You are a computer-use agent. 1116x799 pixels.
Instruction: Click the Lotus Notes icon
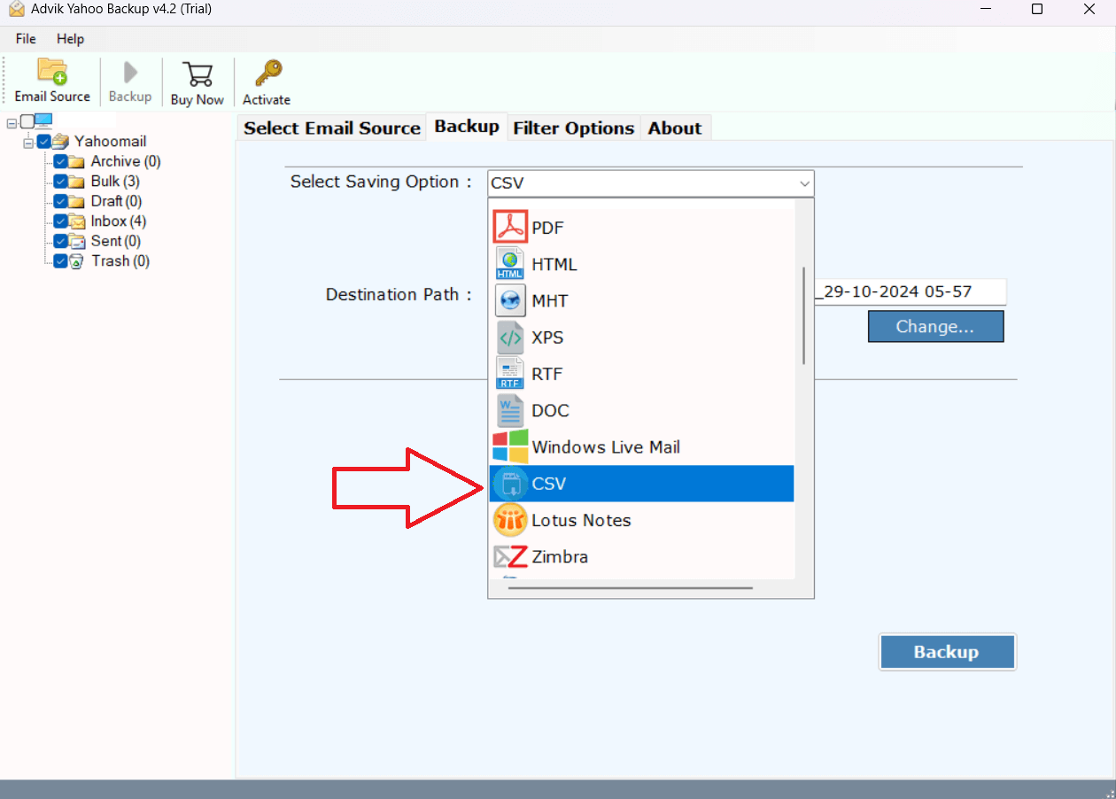pyautogui.click(x=510, y=520)
